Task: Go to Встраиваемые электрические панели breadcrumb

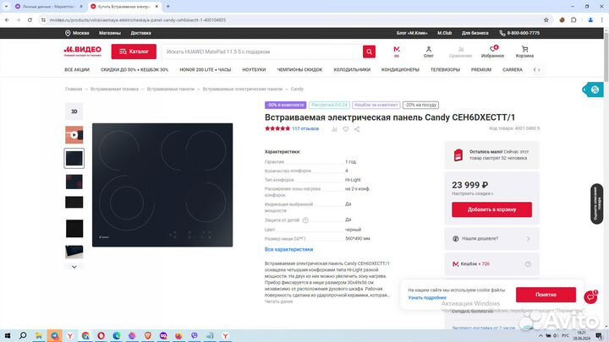Action: pos(243,90)
